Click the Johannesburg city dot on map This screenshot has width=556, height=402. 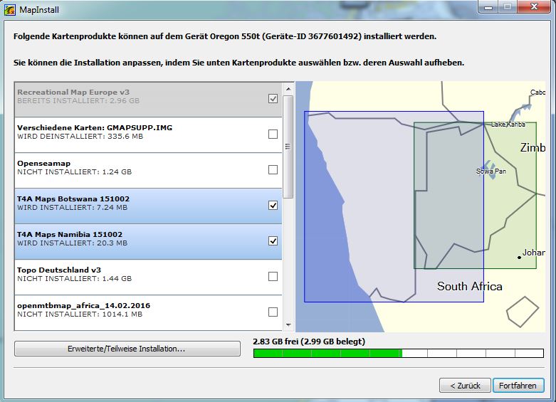pyautogui.click(x=519, y=257)
